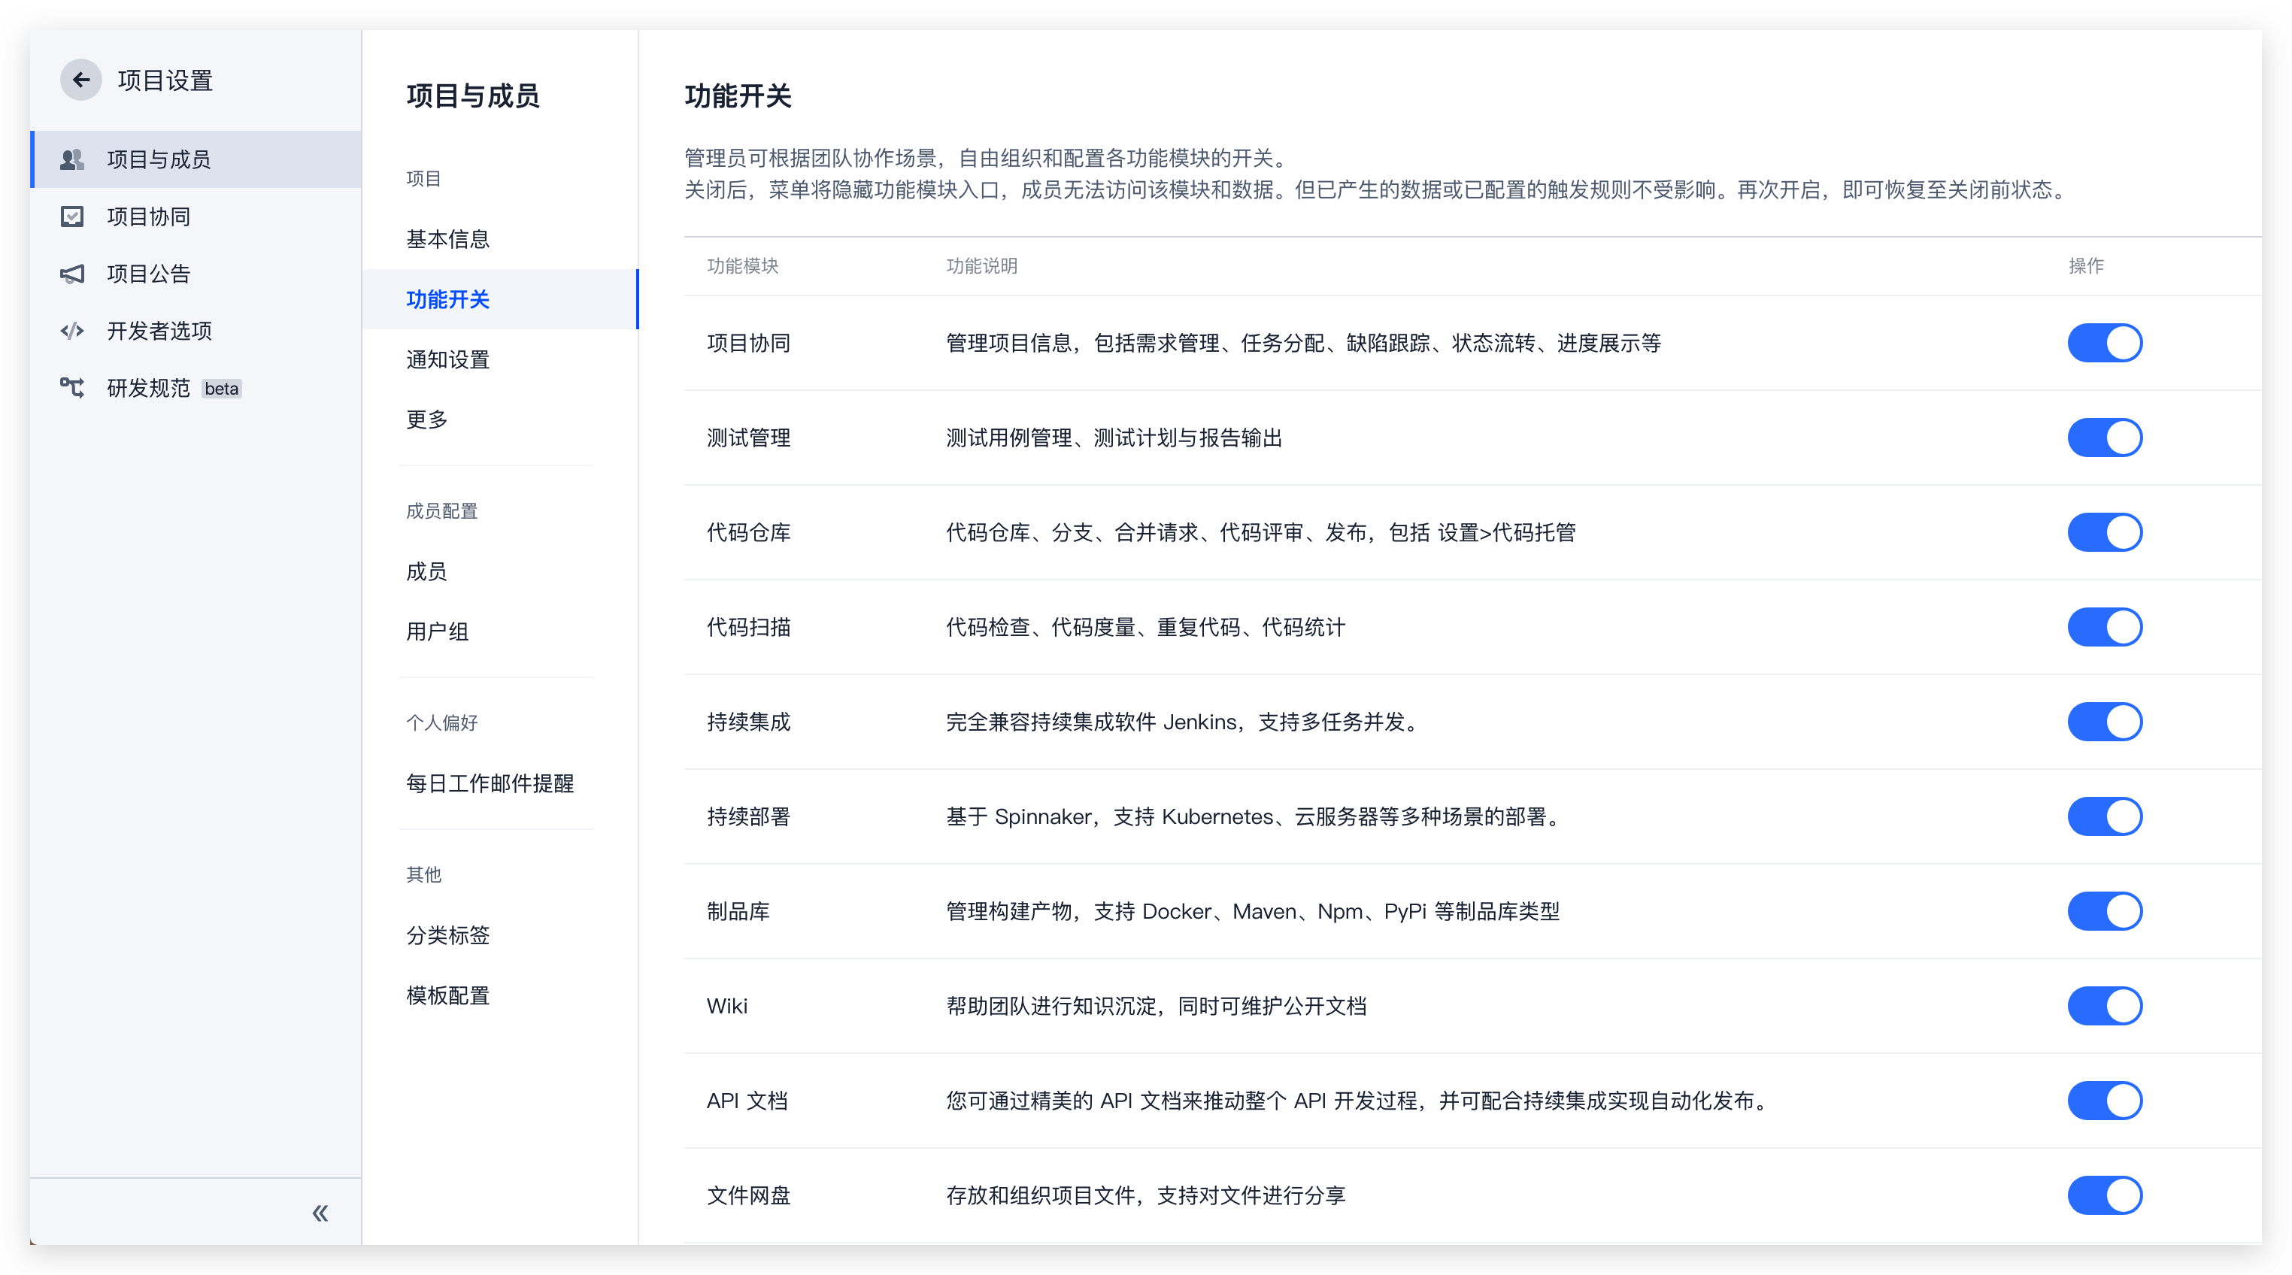Screen dimensions: 2292x1275
Task: Toggle the 代码仓库 module switch
Action: pos(2104,532)
